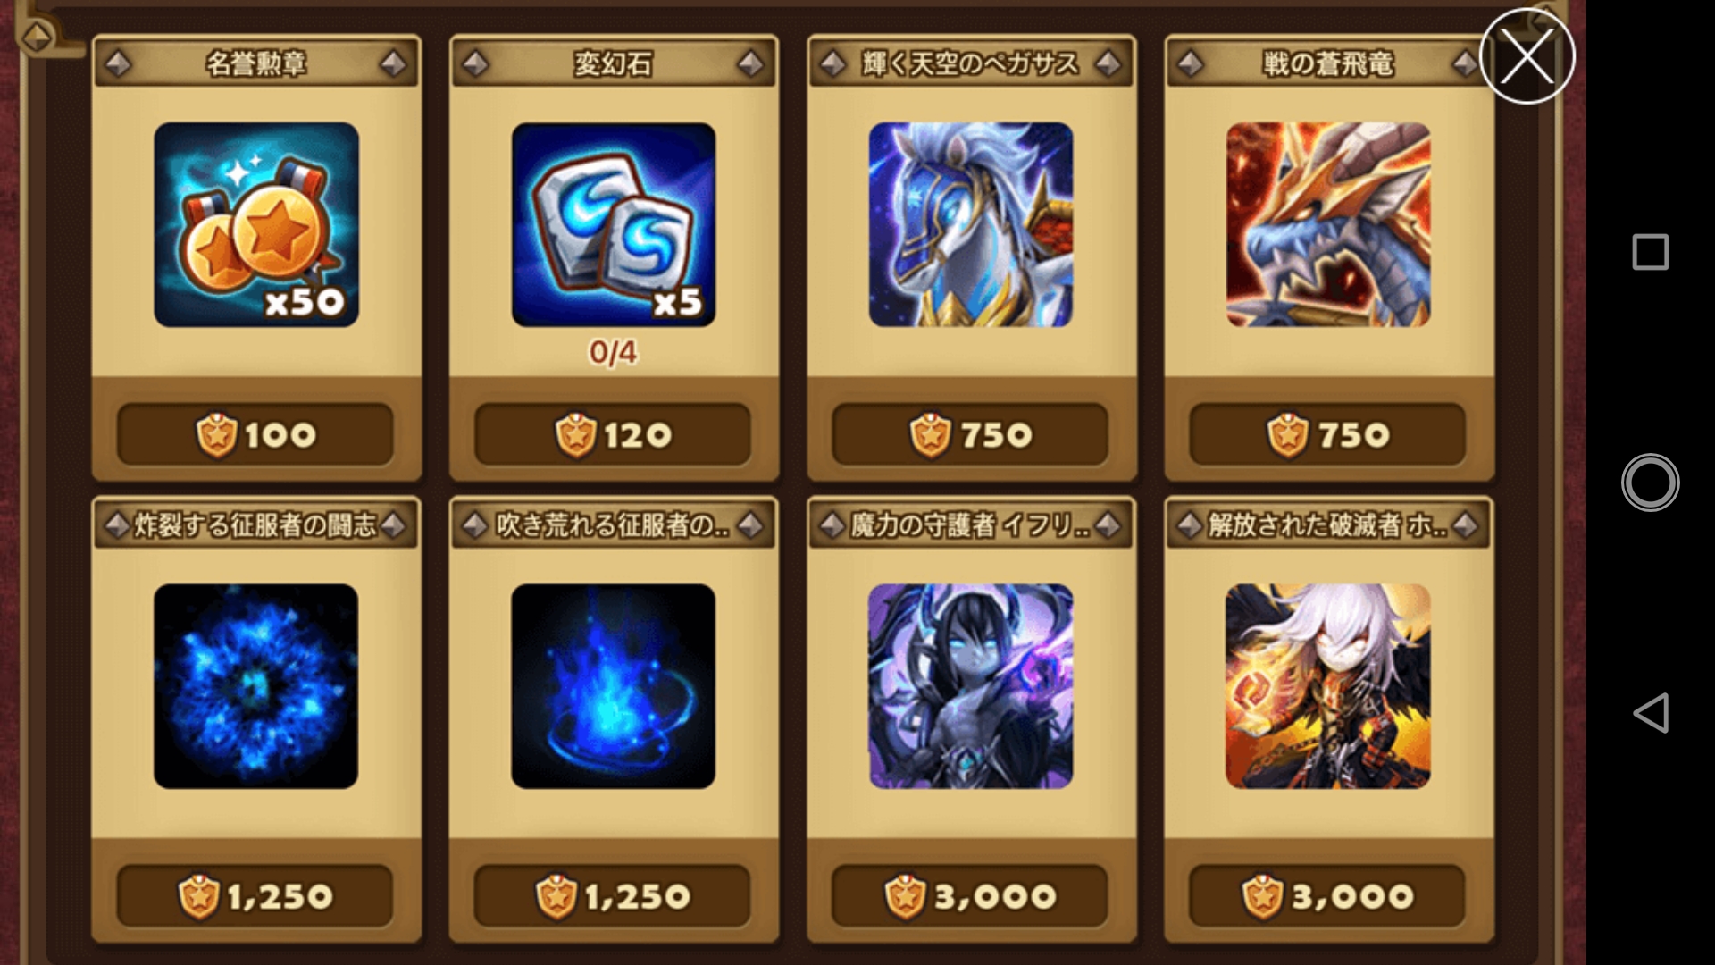Purchase 解放された破滅者 for 3,000
The width and height of the screenshot is (1715, 965).
[1327, 895]
